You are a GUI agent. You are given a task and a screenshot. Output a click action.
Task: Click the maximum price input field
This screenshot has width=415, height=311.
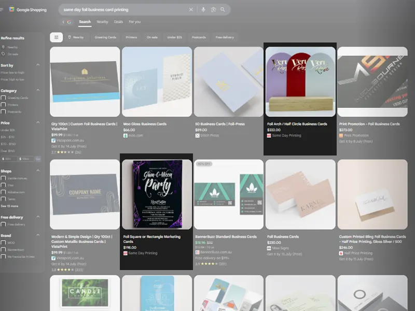26,159
